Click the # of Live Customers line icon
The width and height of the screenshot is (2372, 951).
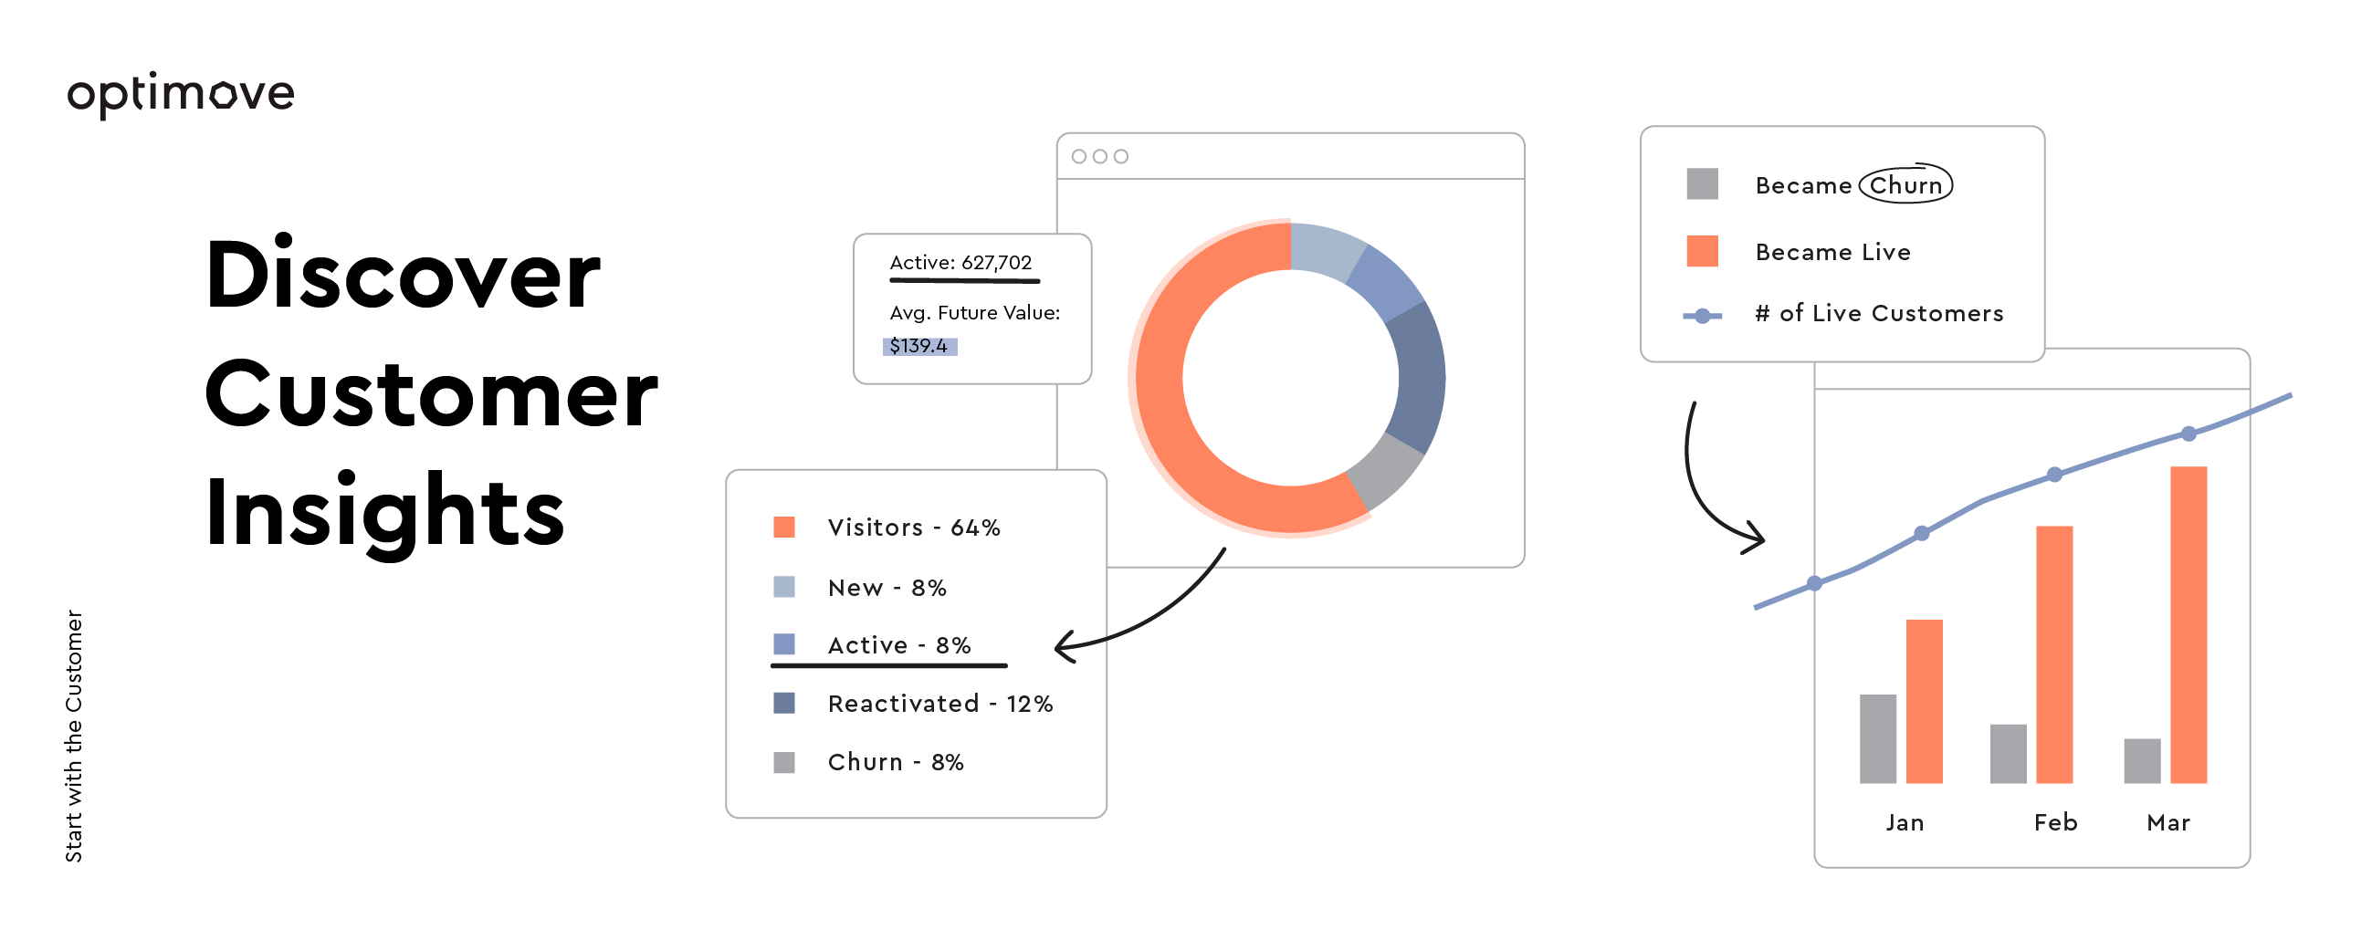pyautogui.click(x=1702, y=316)
